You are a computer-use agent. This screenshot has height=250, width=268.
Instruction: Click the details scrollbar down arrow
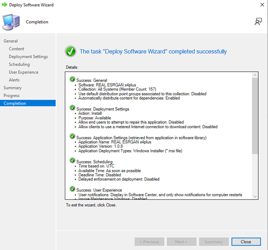click(x=255, y=196)
